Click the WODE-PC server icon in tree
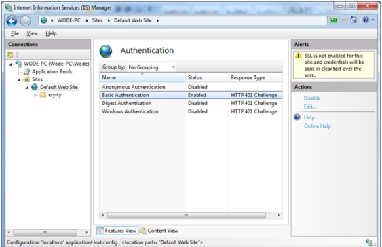Image resolution: width=382 pixels, height=247 pixels. [x=18, y=64]
